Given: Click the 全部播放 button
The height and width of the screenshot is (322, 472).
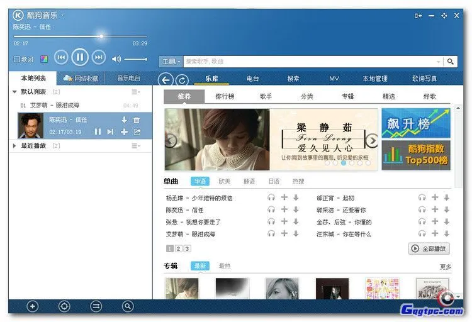Looking at the screenshot, I should click(x=429, y=248).
